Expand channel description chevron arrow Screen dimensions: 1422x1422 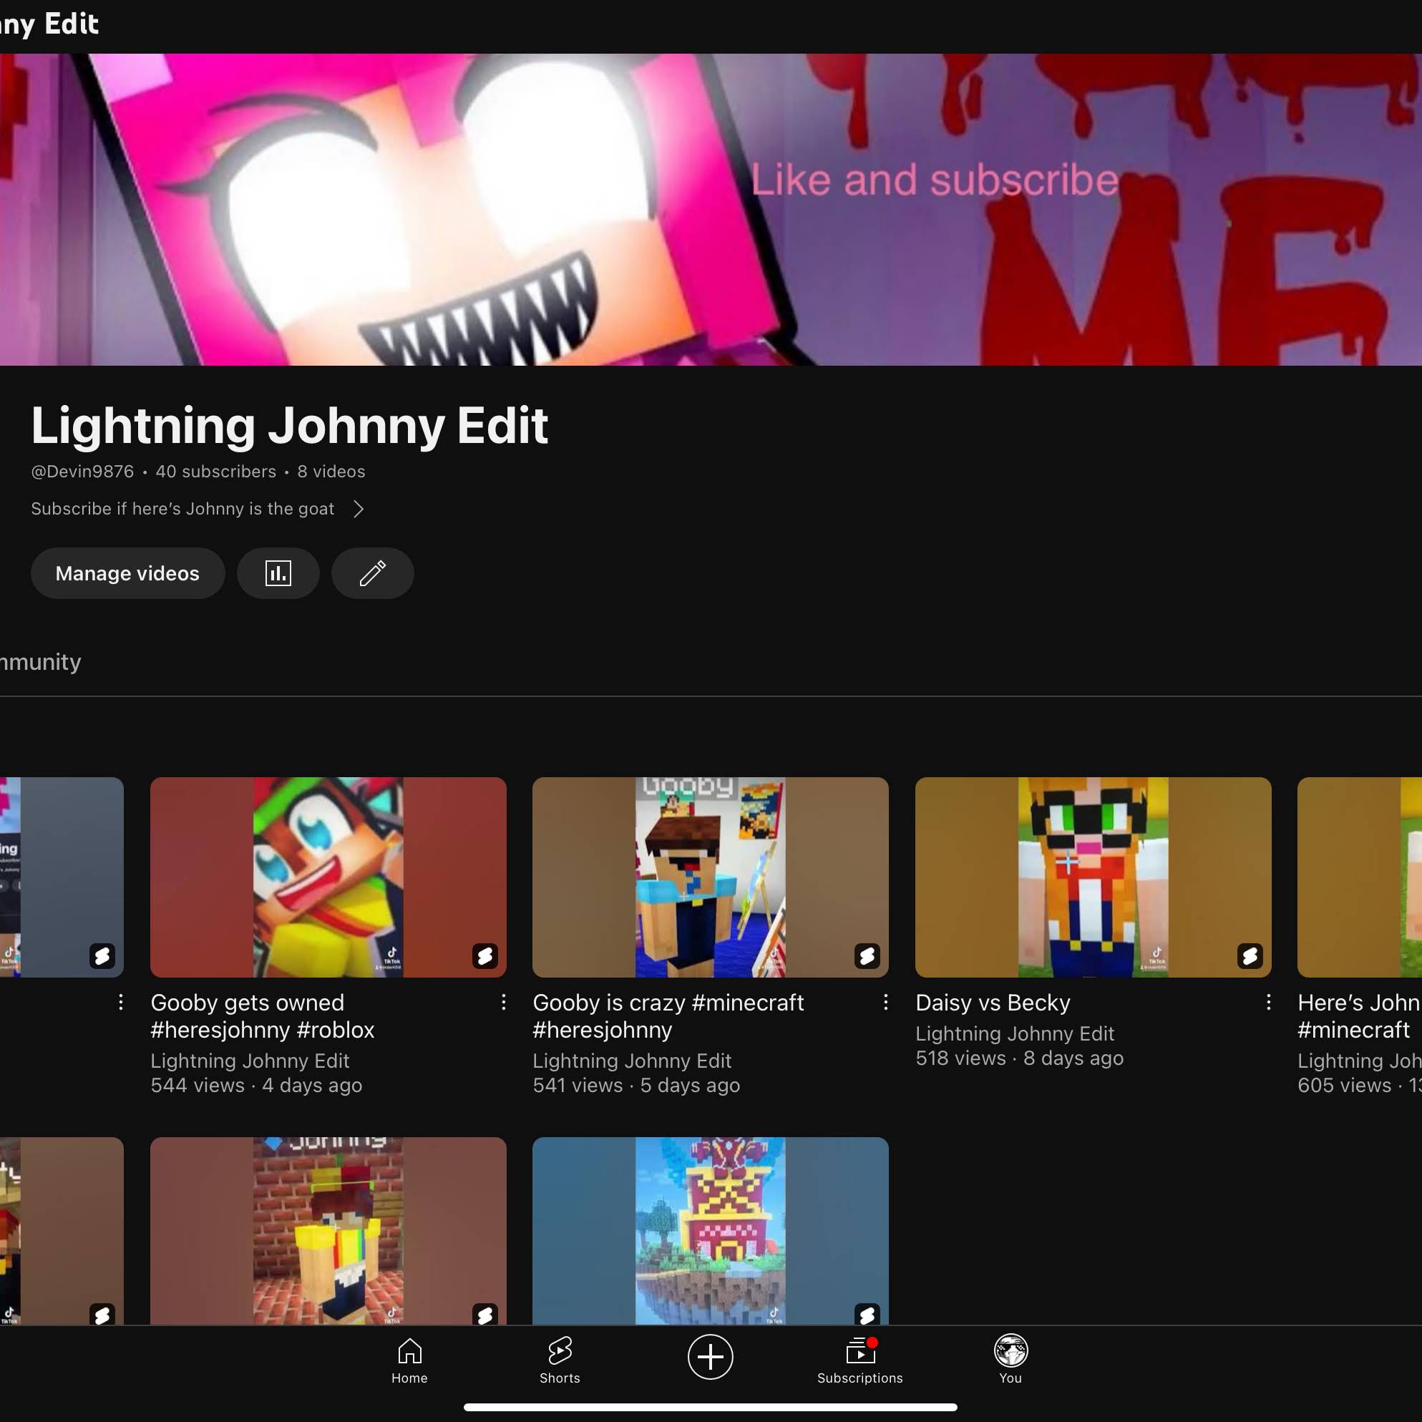tap(359, 509)
